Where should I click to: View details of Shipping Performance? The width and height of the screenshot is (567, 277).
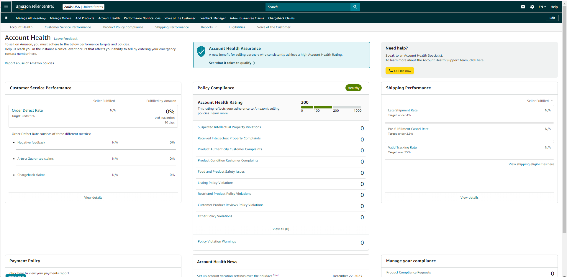469,197
